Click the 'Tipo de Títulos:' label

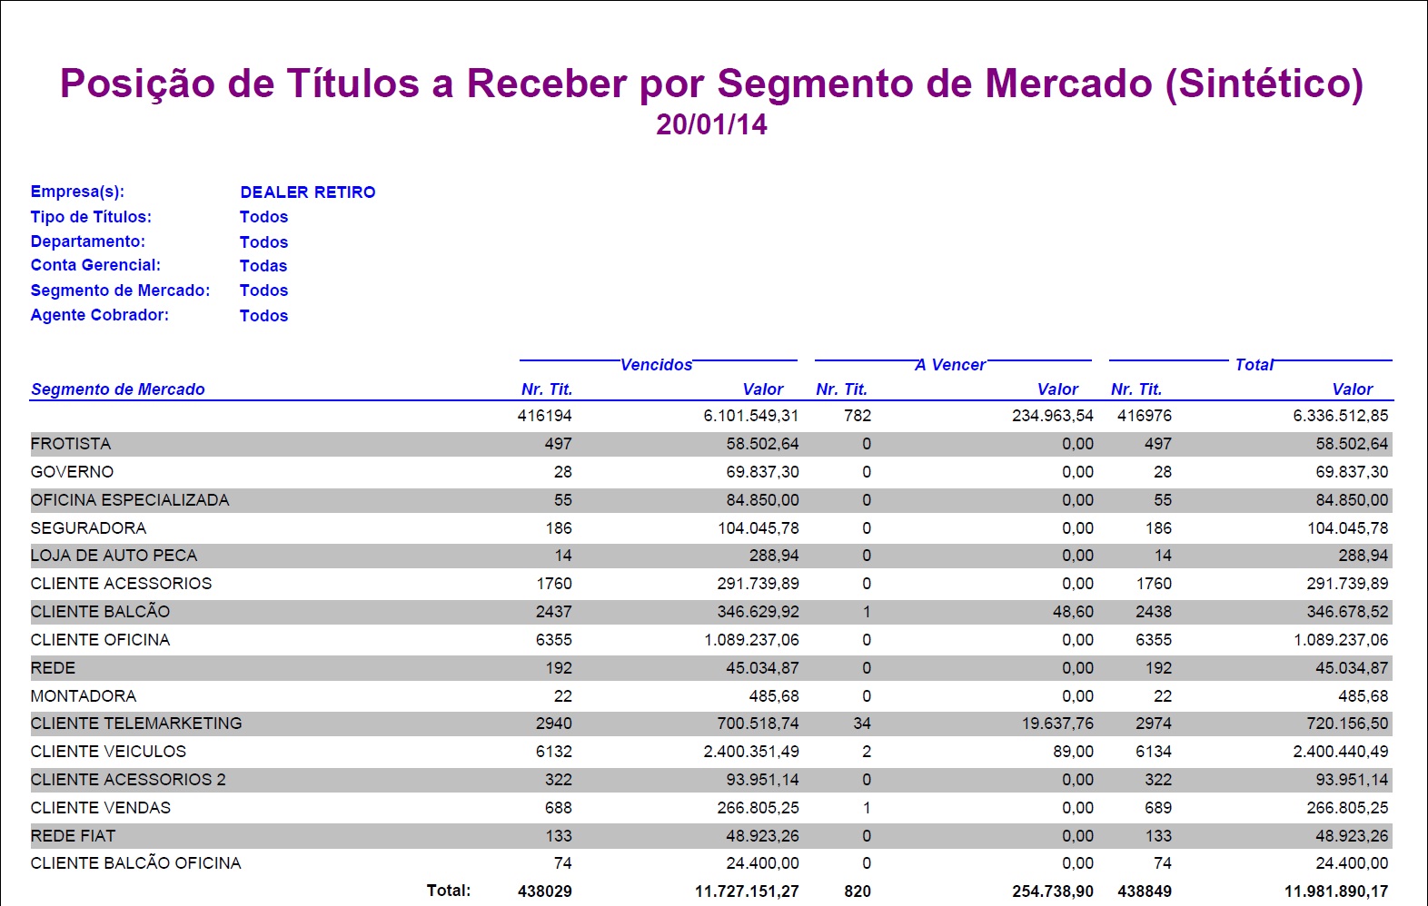pos(91,217)
